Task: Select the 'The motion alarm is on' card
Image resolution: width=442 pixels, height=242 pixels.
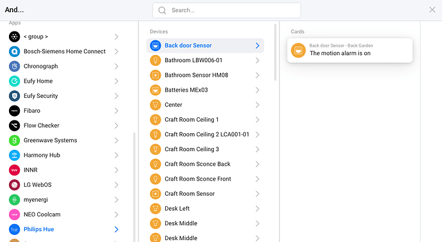Action: (x=350, y=51)
